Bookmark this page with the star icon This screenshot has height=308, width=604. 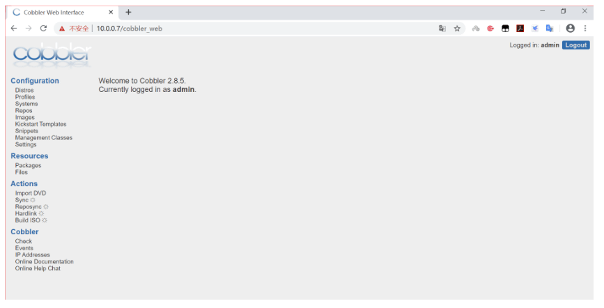coord(457,28)
